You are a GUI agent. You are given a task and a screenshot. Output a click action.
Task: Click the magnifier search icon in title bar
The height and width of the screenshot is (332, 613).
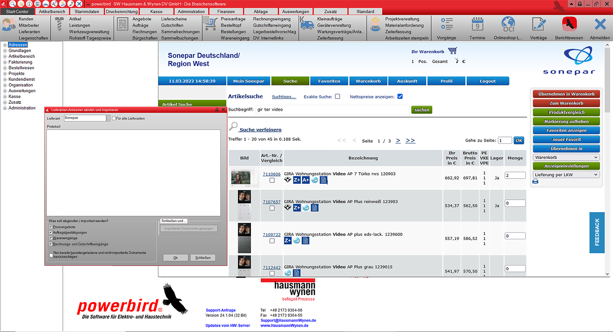(13, 4)
